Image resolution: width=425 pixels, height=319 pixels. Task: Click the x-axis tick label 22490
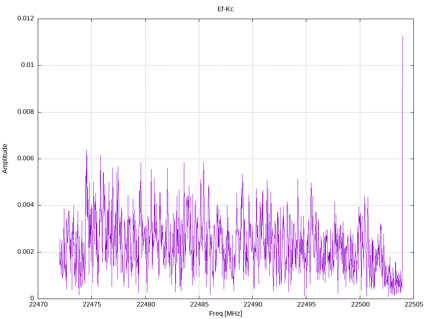[x=253, y=304]
